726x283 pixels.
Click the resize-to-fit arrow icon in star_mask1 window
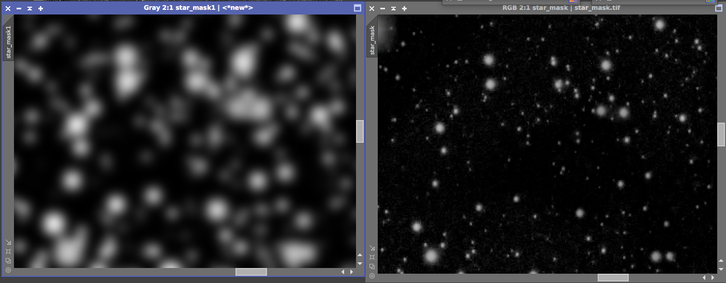(x=8, y=242)
